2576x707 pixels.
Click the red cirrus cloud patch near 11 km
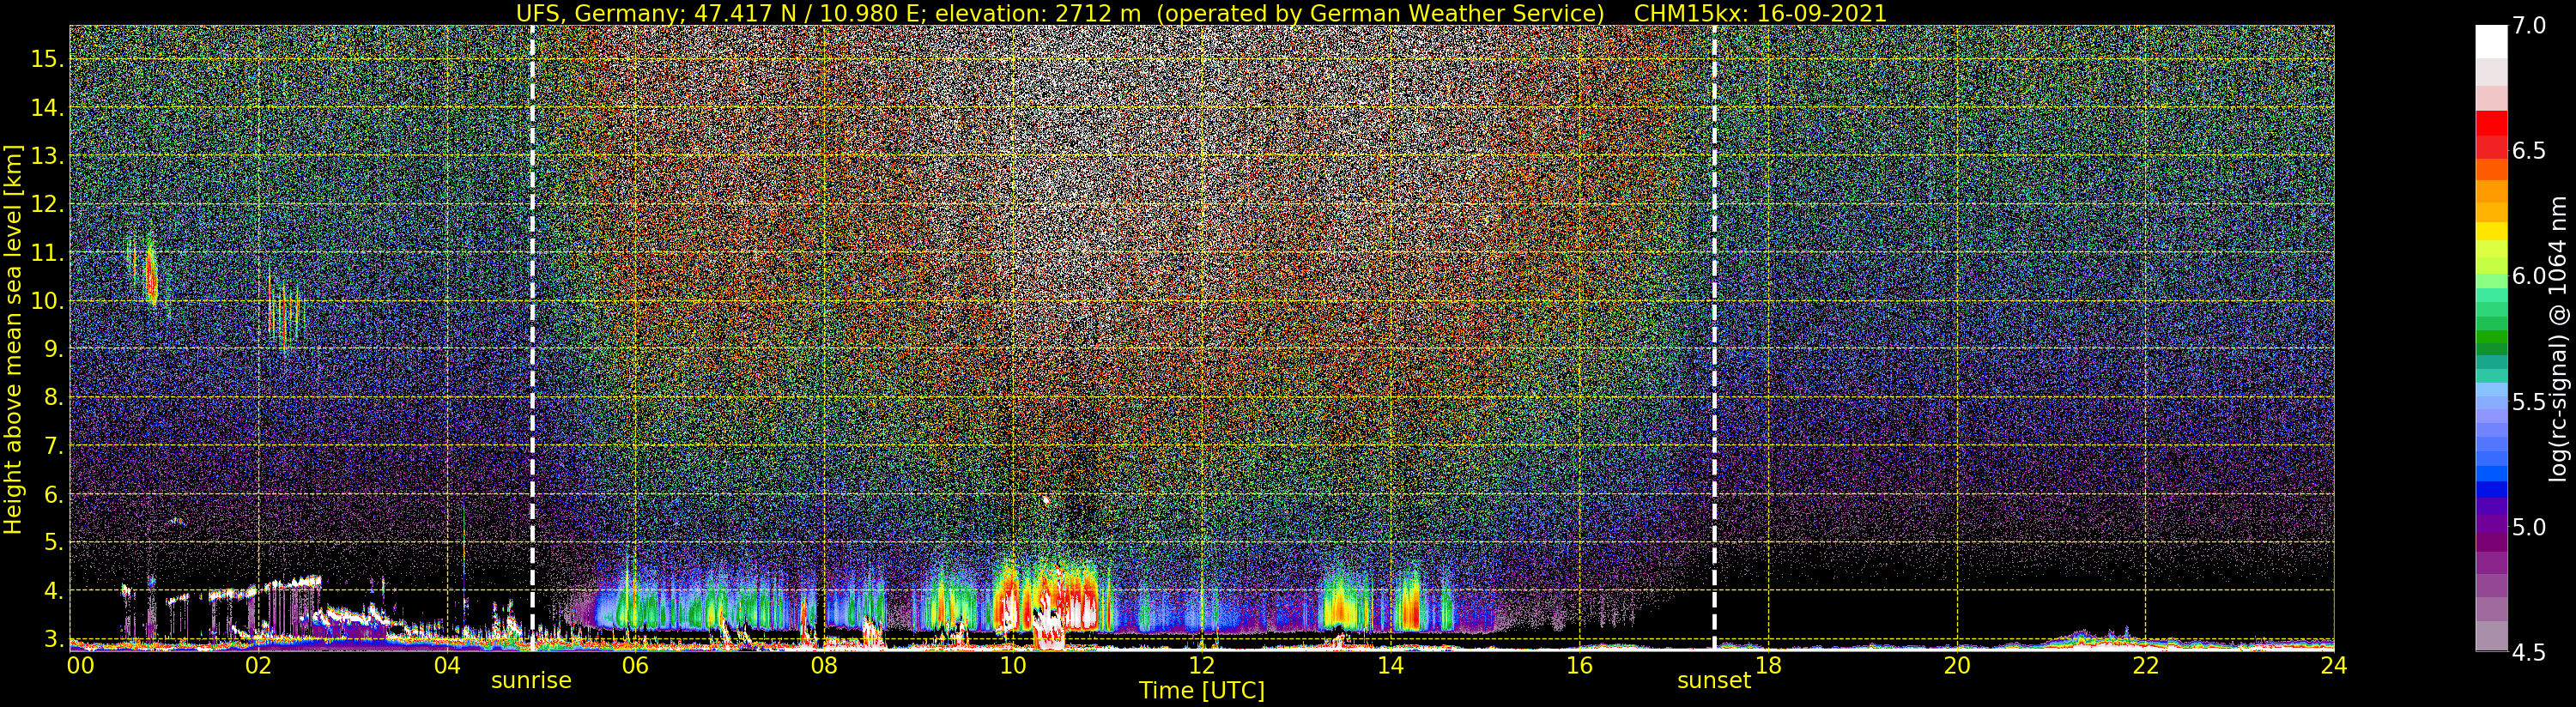151,275
